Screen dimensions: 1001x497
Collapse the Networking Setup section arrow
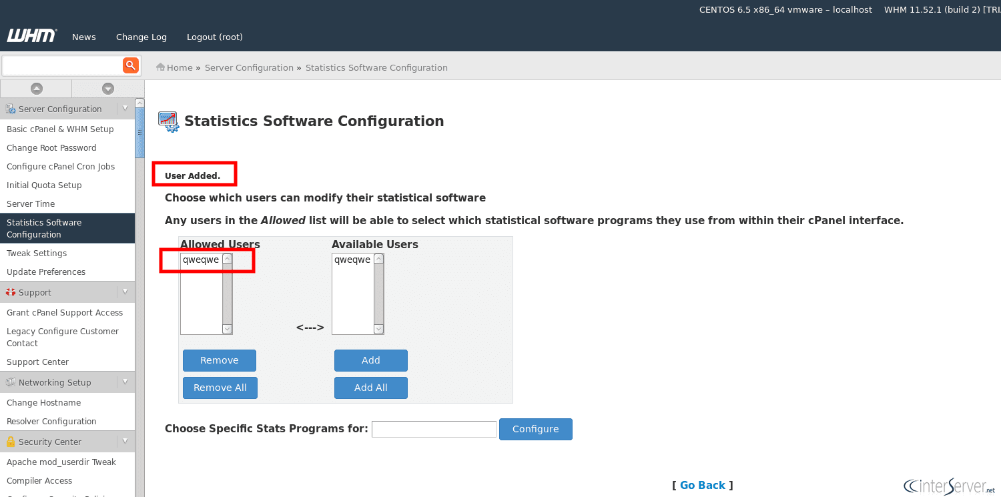click(x=125, y=382)
